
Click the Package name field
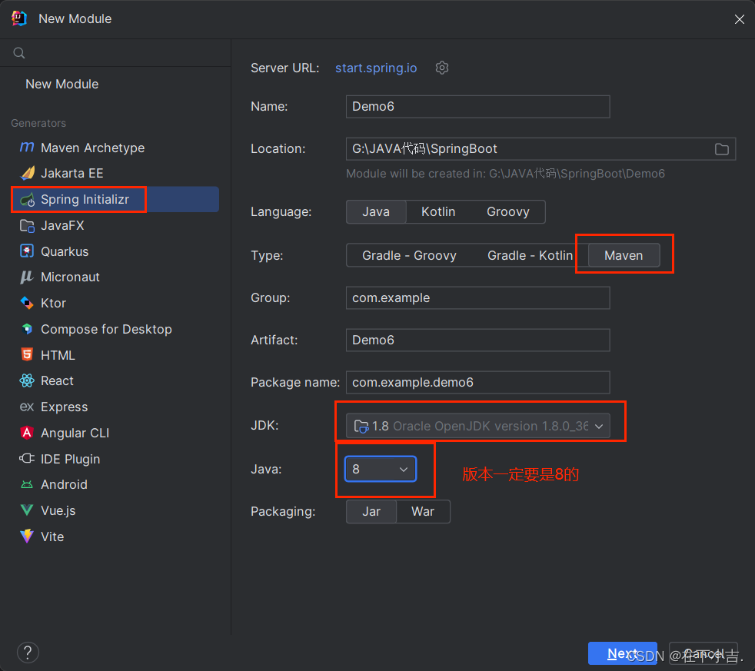pos(477,382)
